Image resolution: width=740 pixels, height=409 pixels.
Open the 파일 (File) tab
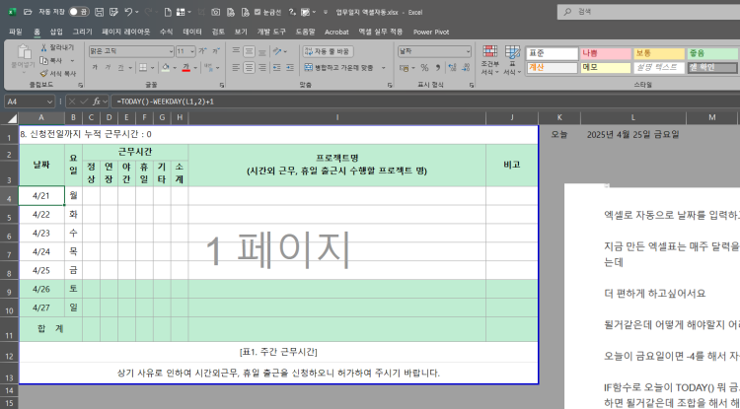tap(15, 32)
